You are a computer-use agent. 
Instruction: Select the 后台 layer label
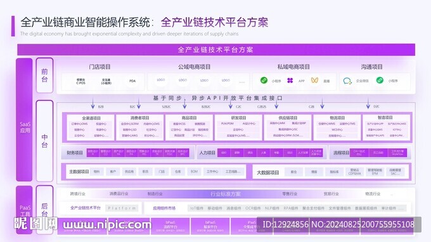pos(44,210)
